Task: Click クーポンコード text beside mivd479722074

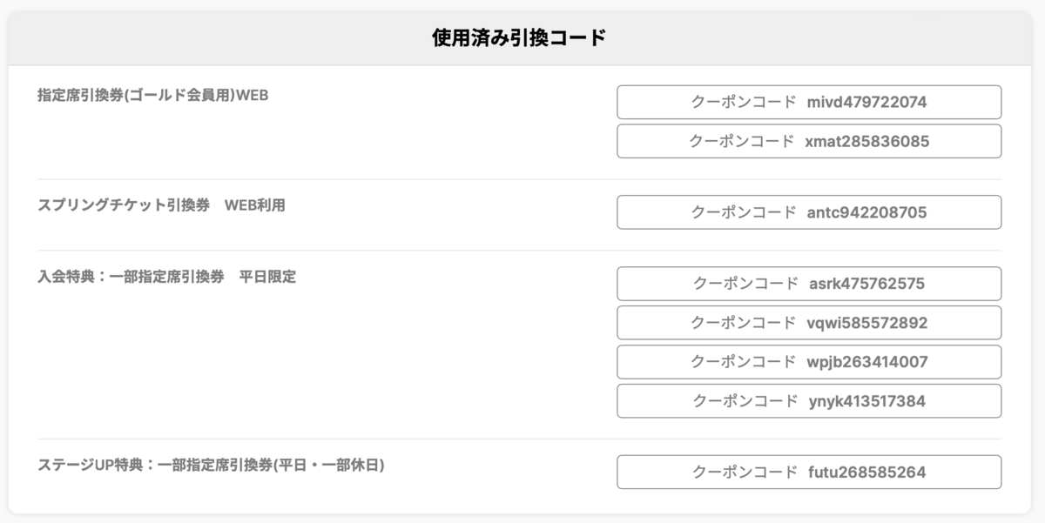Action: pyautogui.click(x=743, y=102)
